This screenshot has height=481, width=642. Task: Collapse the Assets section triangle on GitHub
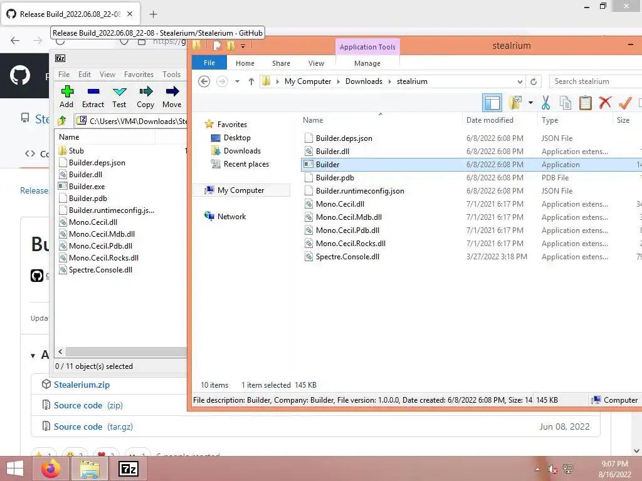pyautogui.click(x=33, y=356)
